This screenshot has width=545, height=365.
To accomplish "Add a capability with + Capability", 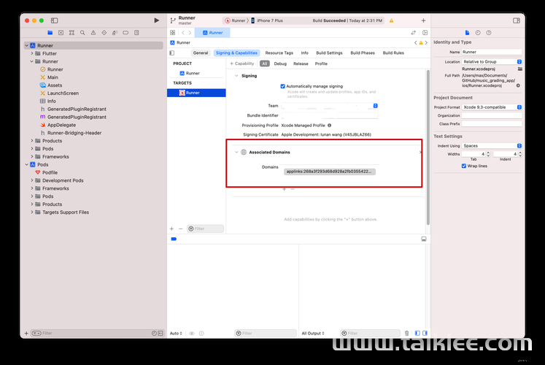I will pos(242,64).
